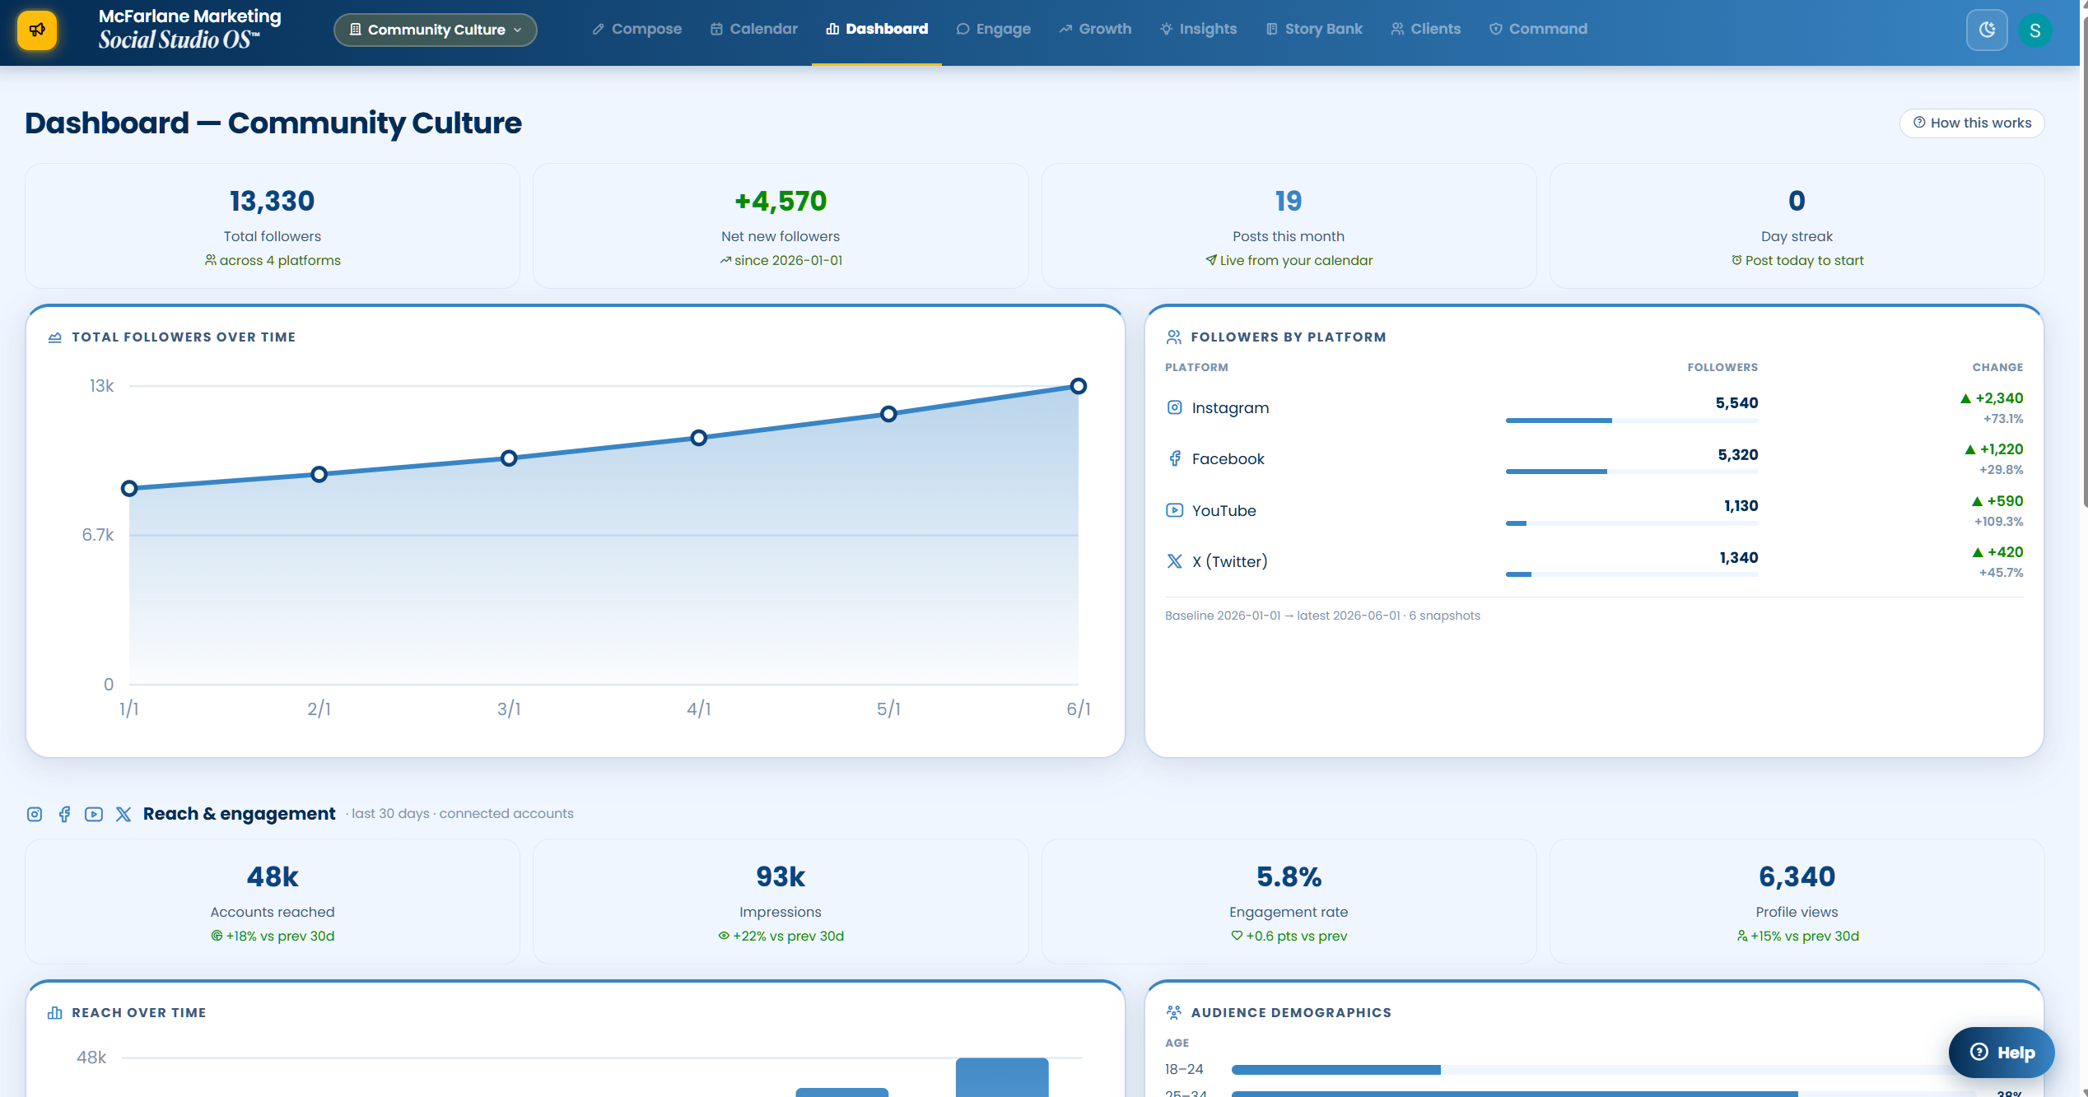Click the FOLLOWERS column header
The image size is (2088, 1097).
point(1722,367)
